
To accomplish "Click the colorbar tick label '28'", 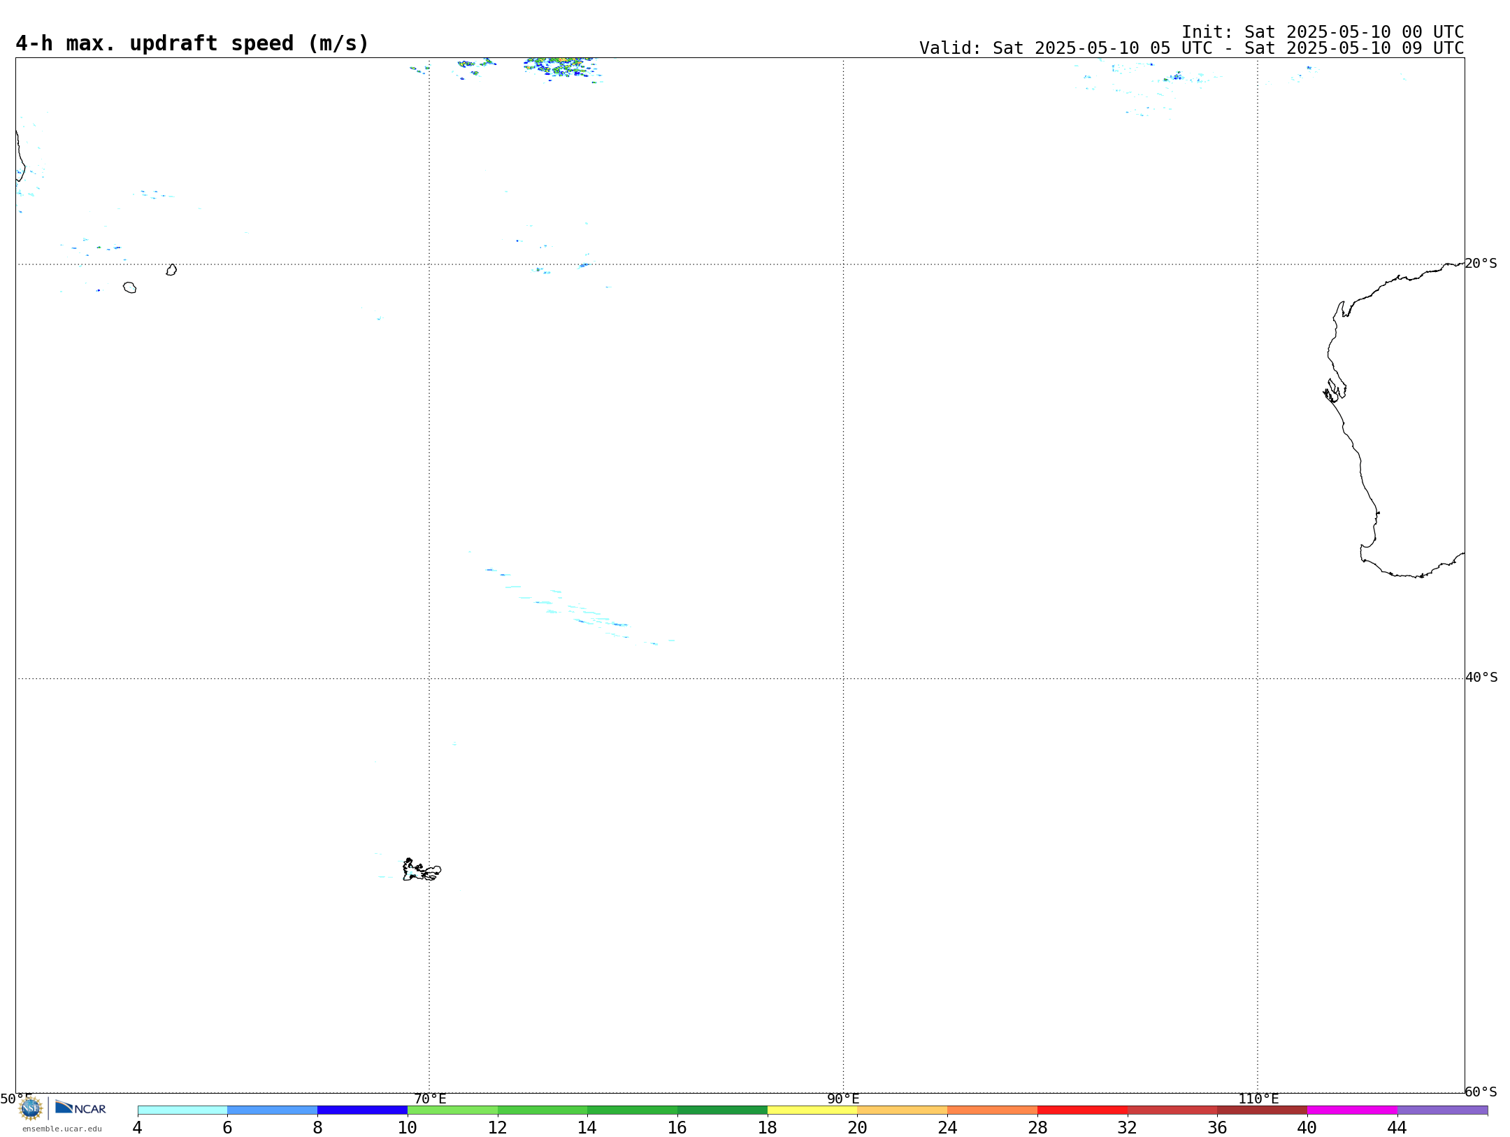I will click(x=1037, y=1128).
